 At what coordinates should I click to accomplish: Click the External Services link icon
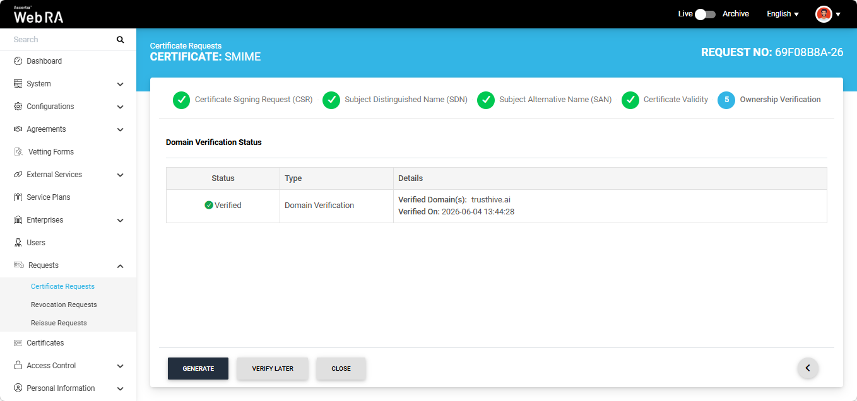(x=18, y=175)
